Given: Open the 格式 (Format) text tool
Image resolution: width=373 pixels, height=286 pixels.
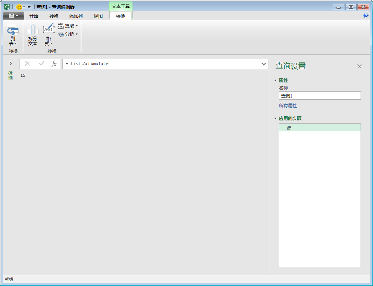Looking at the screenshot, I should click(x=49, y=35).
